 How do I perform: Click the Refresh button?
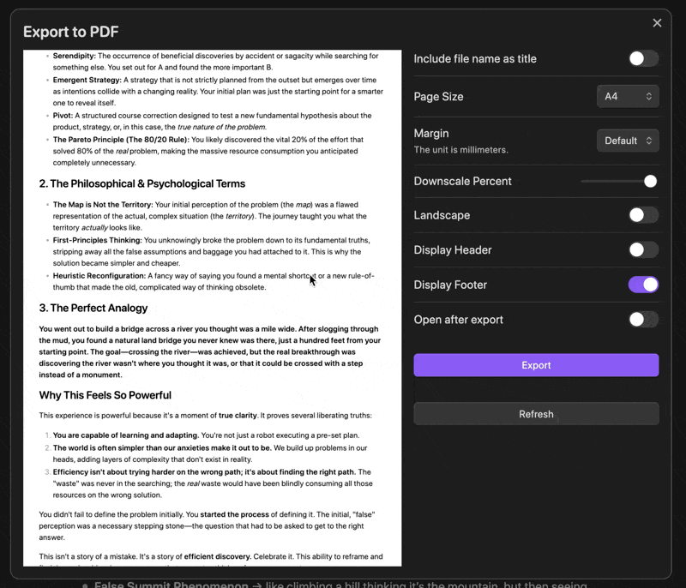pos(536,413)
